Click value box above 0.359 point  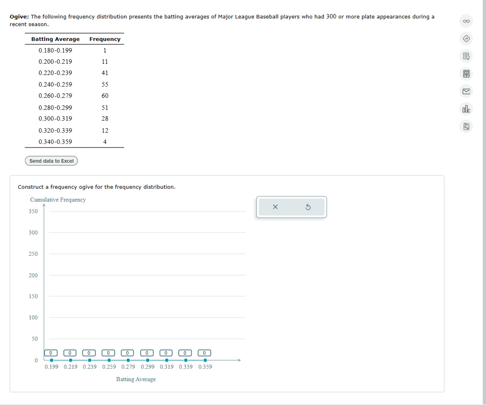click(204, 353)
